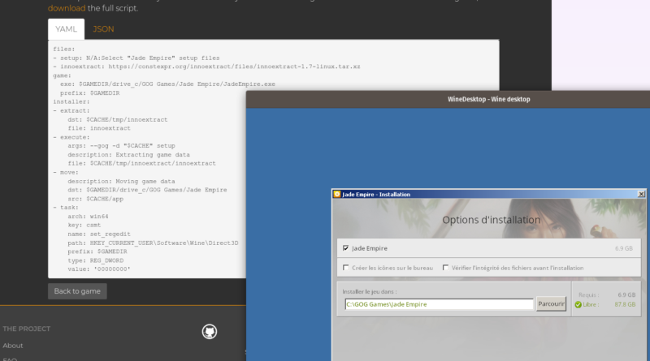The image size is (650, 361).
Task: Click the 'exe: $GAMEDIR/drive_c/GOG Games' line
Action: 167,84
